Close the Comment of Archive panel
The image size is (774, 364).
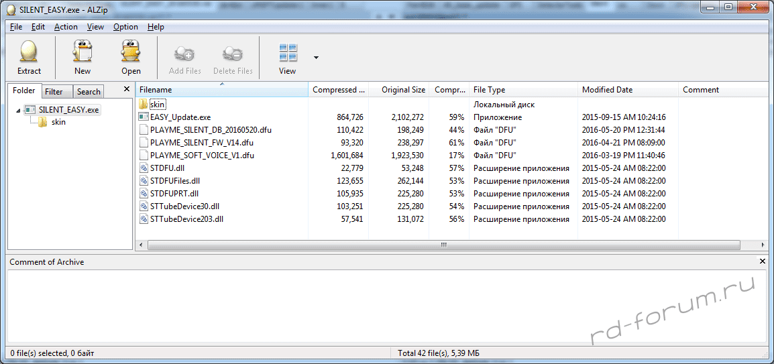point(764,261)
